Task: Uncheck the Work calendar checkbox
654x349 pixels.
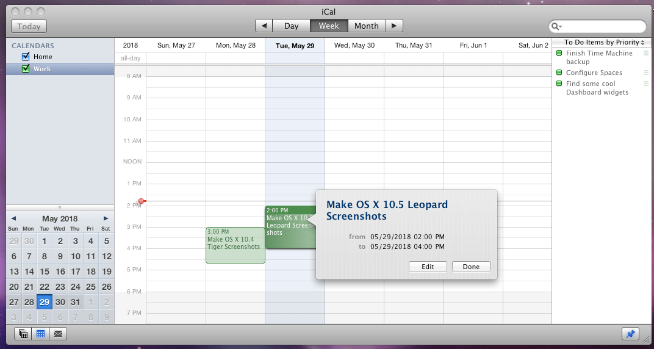Action: click(x=26, y=69)
